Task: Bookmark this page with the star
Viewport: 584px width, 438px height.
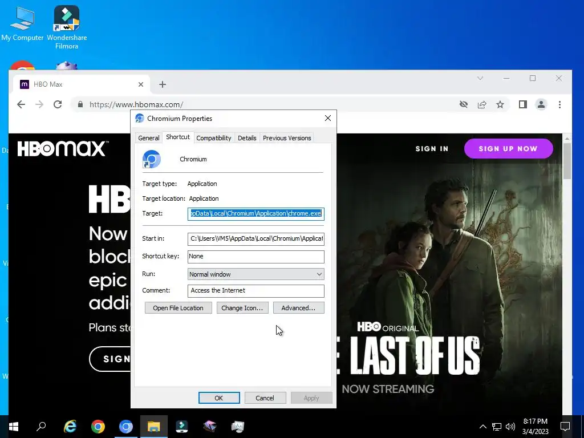Action: tap(500, 105)
